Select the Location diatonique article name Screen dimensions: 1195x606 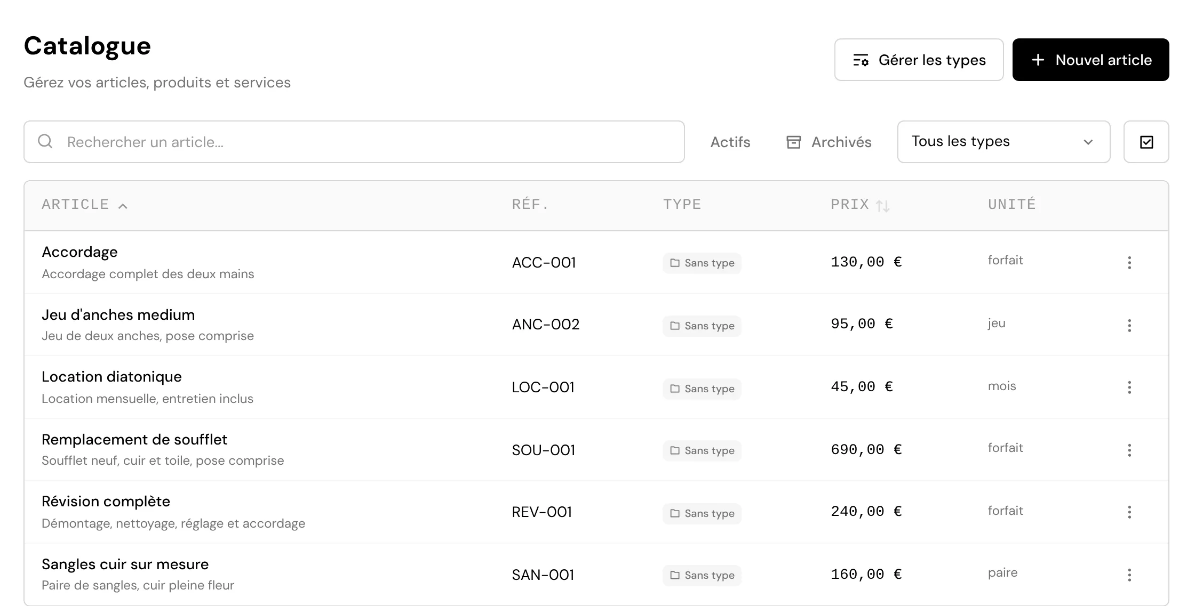tap(111, 377)
